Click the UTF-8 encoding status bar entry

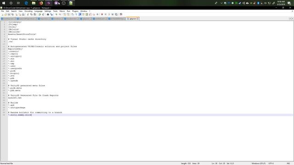point(271,164)
